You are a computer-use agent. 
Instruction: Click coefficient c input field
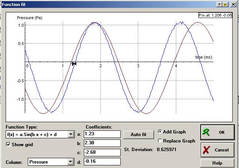(102, 152)
